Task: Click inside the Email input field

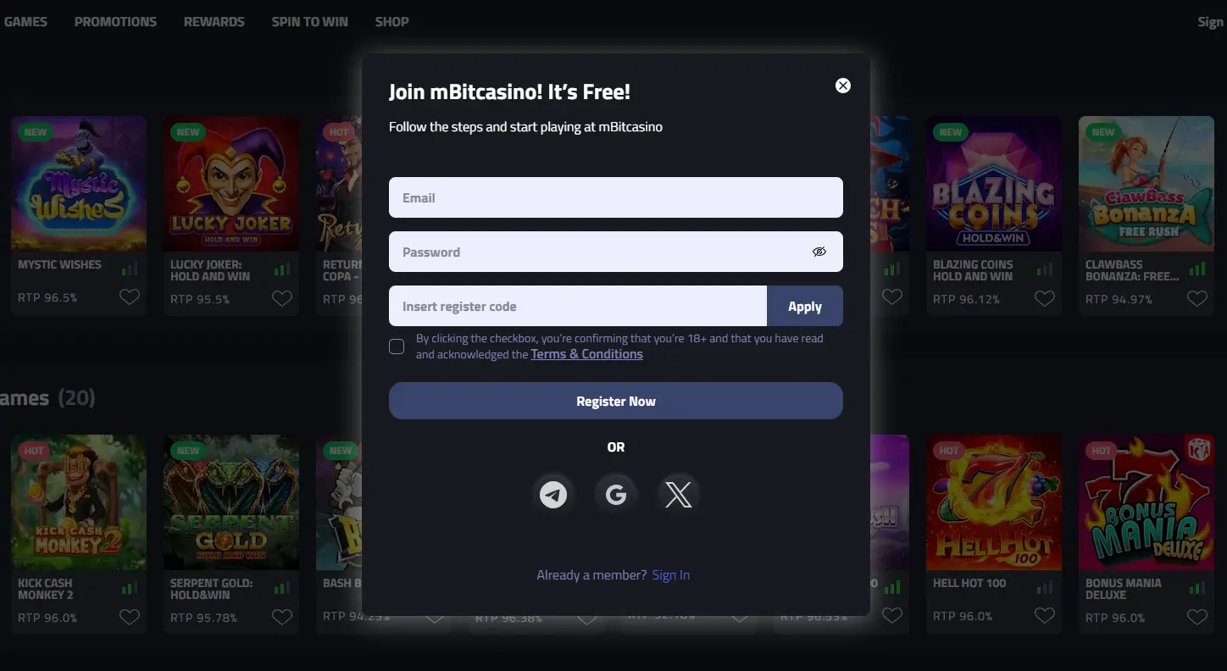Action: click(615, 197)
